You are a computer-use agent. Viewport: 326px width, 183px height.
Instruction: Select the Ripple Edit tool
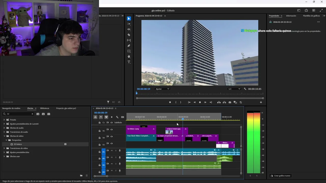pyautogui.click(x=129, y=29)
